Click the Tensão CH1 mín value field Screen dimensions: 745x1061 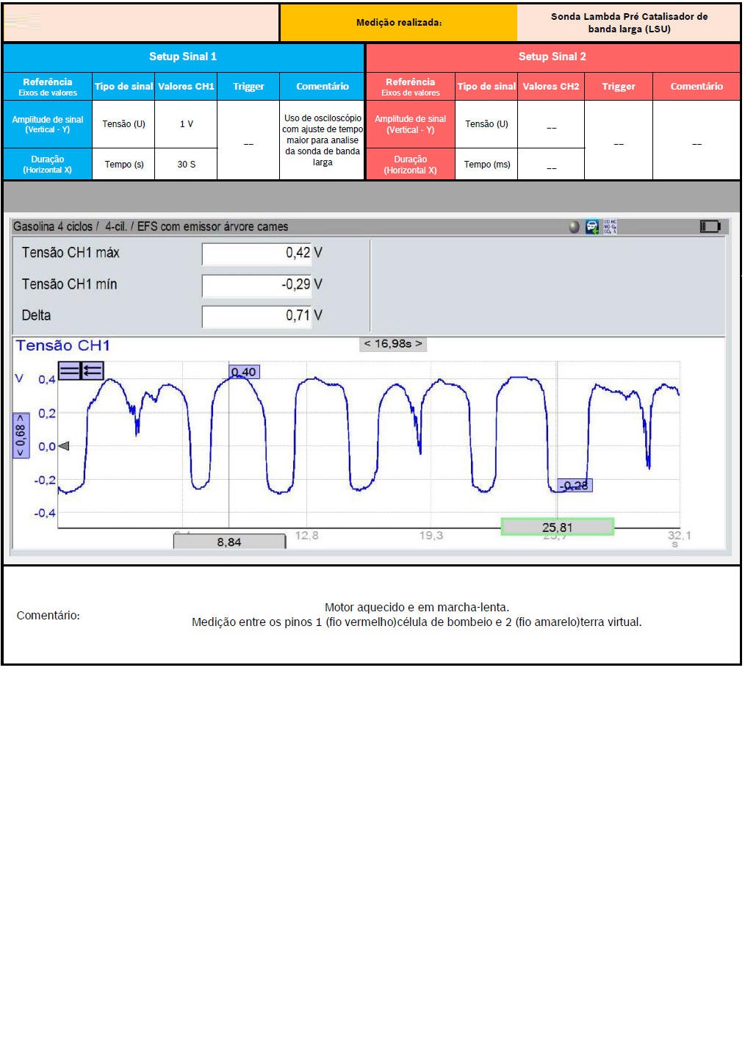(x=257, y=284)
